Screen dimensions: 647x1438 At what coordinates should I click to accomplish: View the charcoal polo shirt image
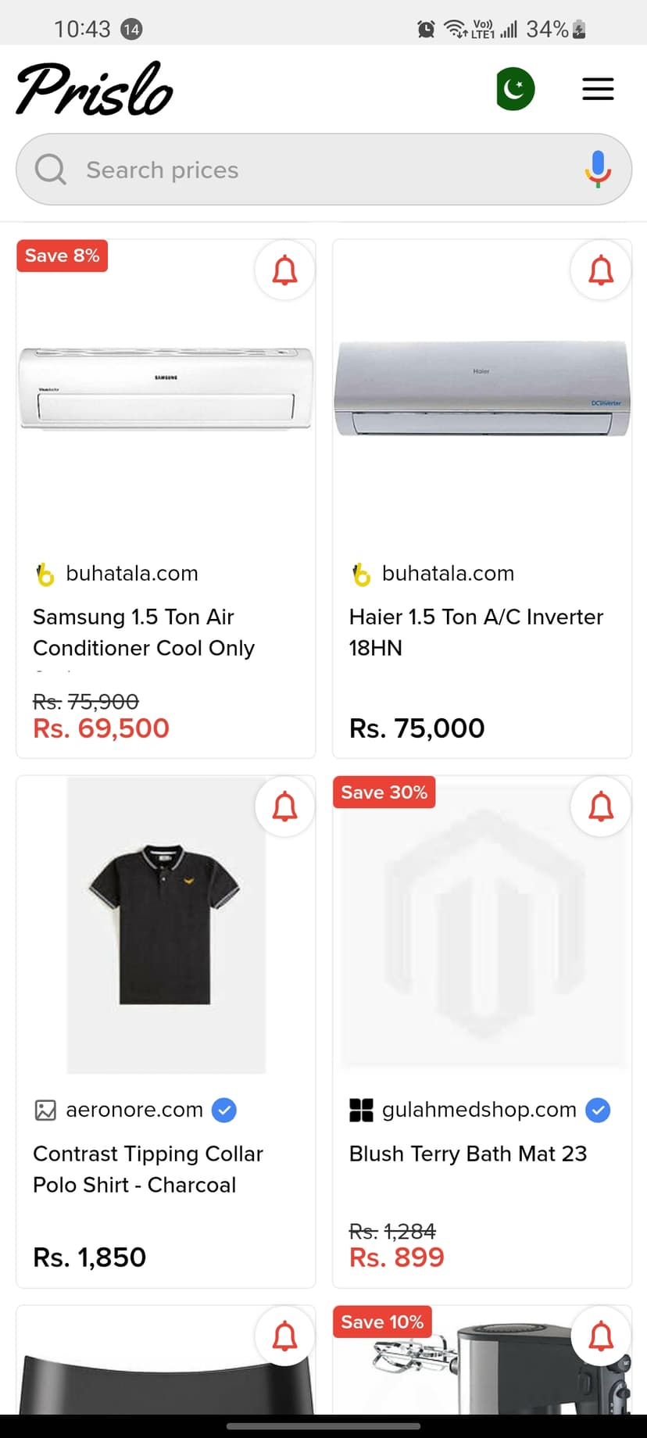click(x=166, y=925)
